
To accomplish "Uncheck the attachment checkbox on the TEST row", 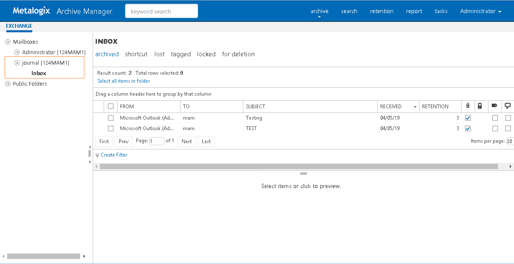I will tap(467, 128).
